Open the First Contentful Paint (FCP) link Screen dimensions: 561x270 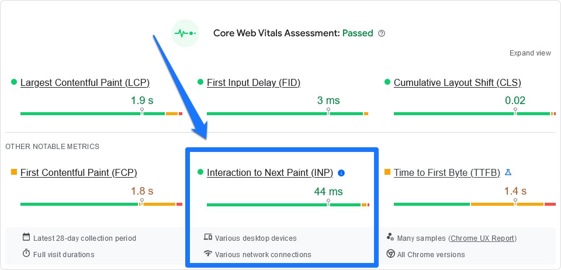tap(79, 172)
